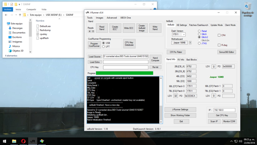
Task: Open the Dash Version dropdown
Action: click(184, 34)
